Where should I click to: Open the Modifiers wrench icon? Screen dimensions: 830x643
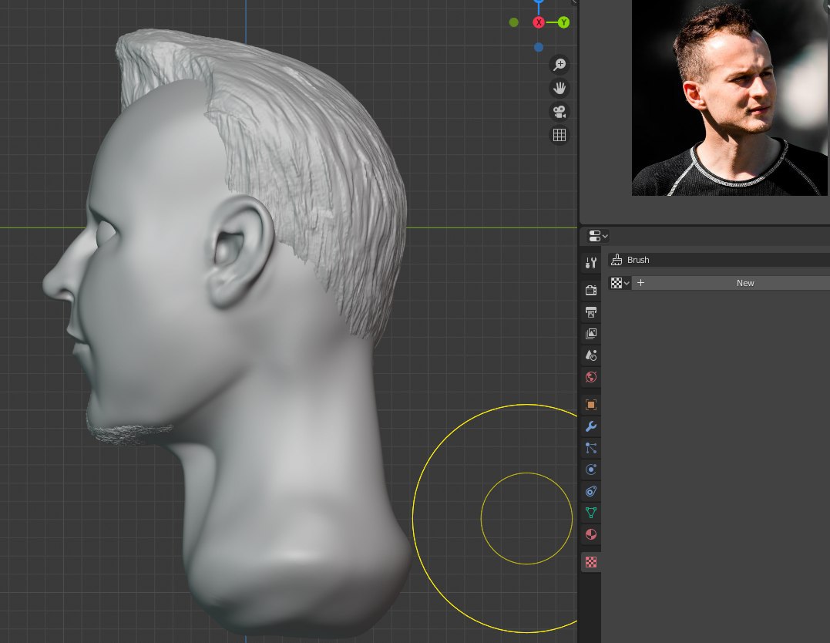click(591, 426)
